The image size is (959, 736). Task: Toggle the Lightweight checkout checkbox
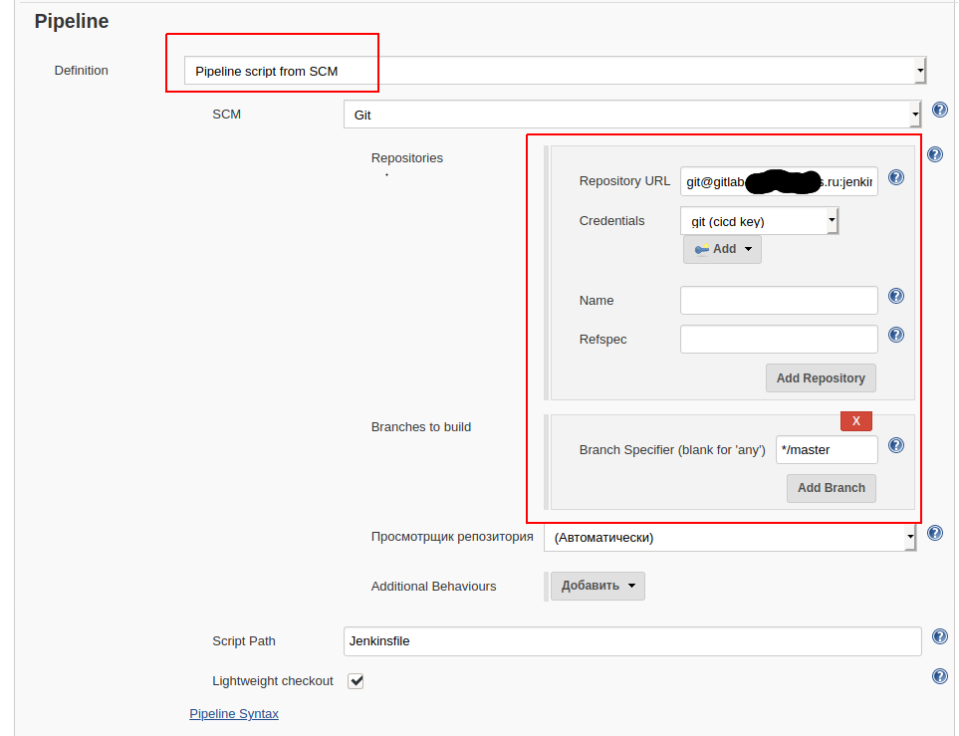[356, 681]
